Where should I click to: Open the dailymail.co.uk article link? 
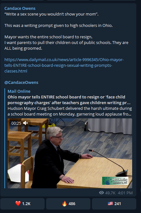pos(64,65)
